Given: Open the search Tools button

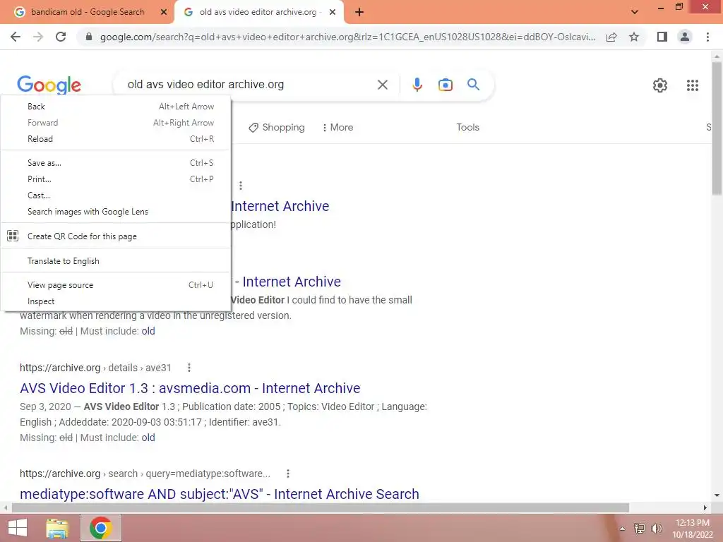Looking at the screenshot, I should pos(467,127).
